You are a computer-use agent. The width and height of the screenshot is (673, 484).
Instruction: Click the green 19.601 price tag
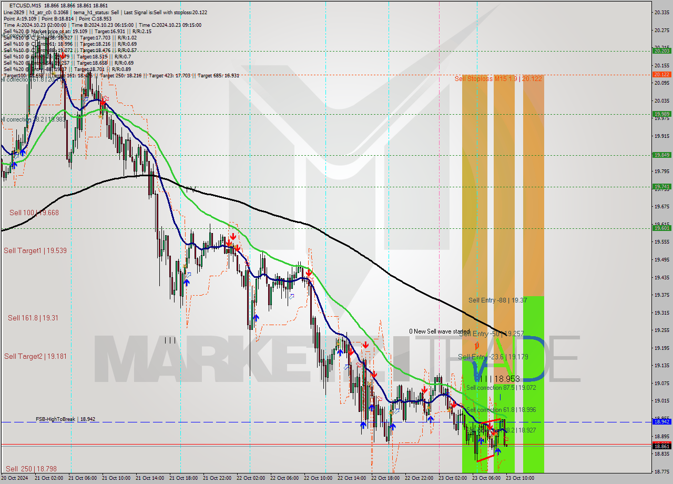(x=661, y=228)
